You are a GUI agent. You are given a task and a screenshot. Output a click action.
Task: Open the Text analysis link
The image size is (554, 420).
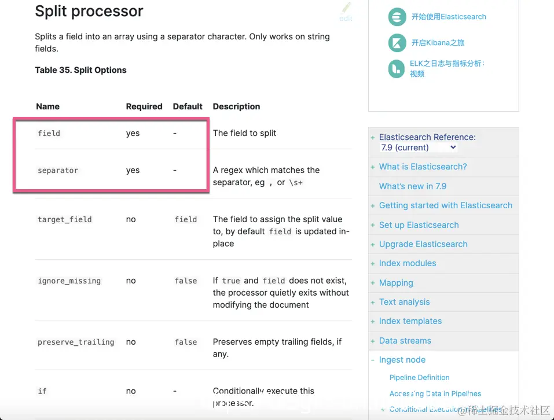coord(405,302)
